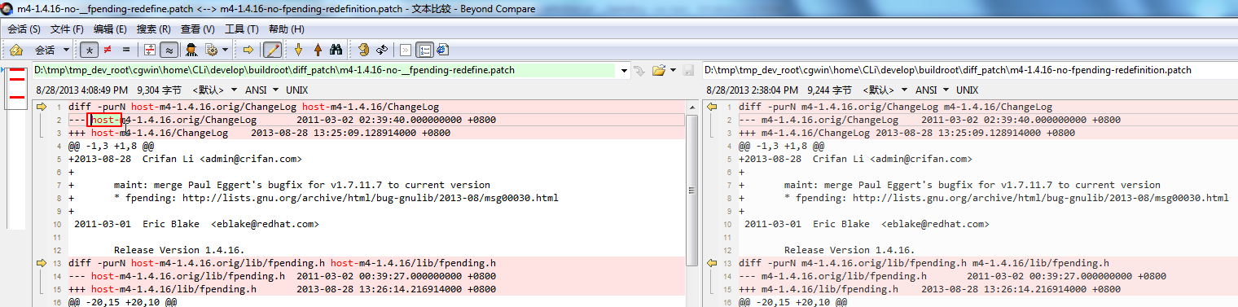
Task: Toggle the Edit pencil mode button
Action: [x=272, y=50]
